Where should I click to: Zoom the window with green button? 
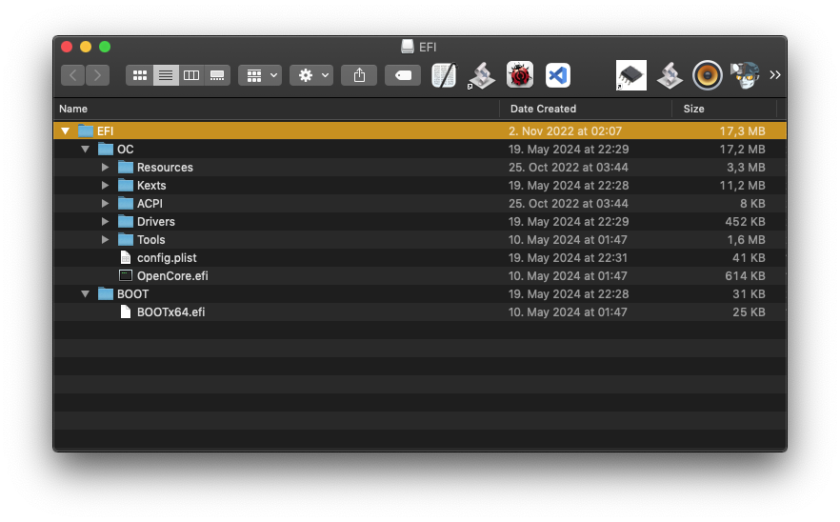(x=105, y=47)
